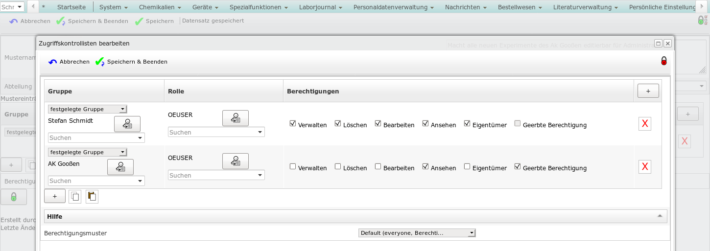Collapse the Hilfe section
The image size is (710, 251).
coord(660,216)
